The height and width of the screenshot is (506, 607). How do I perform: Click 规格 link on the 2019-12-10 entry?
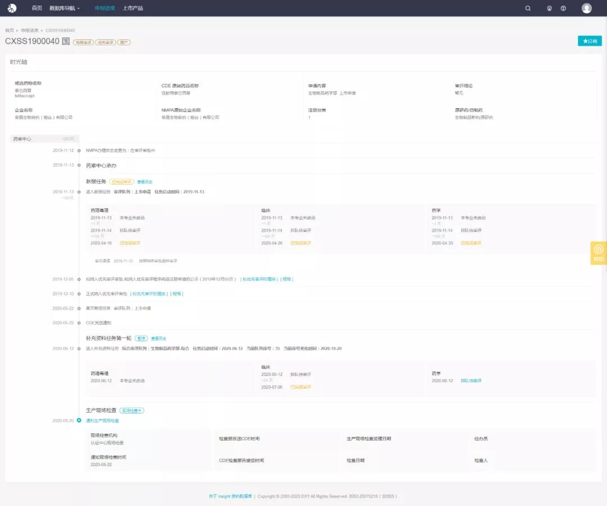click(177, 294)
